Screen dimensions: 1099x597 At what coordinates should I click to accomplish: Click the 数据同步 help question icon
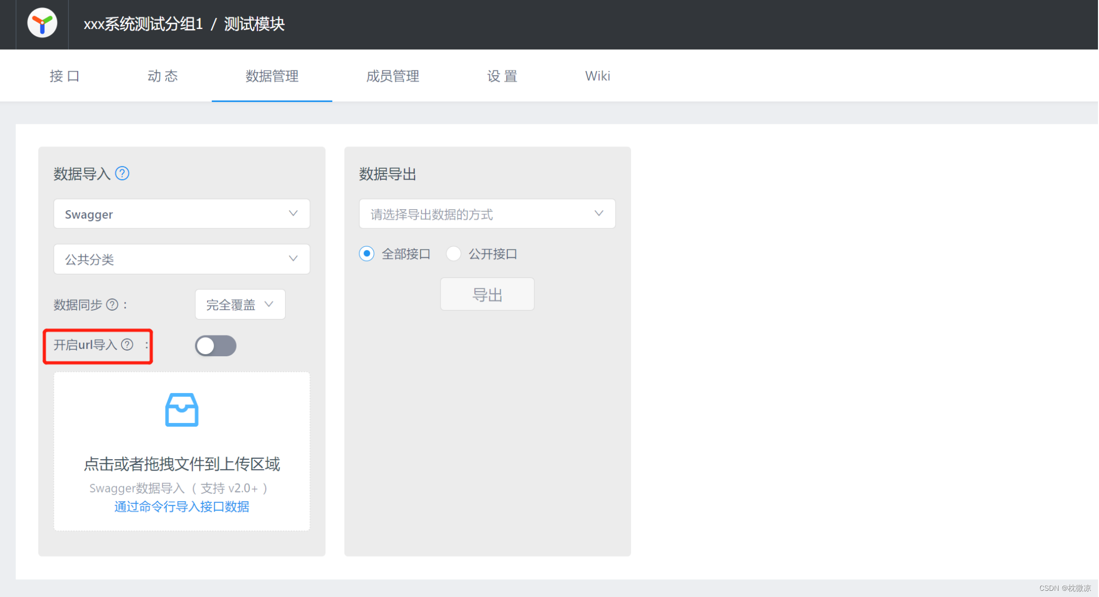click(112, 304)
